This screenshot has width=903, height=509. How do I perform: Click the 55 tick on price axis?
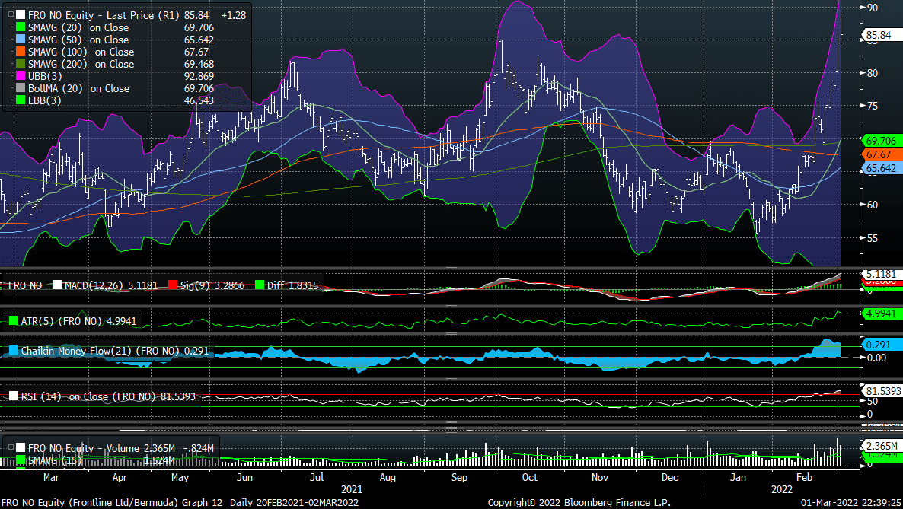[x=873, y=238]
